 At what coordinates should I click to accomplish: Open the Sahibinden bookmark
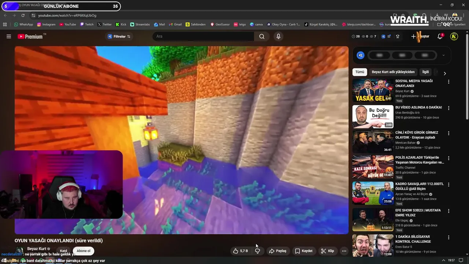(x=196, y=24)
